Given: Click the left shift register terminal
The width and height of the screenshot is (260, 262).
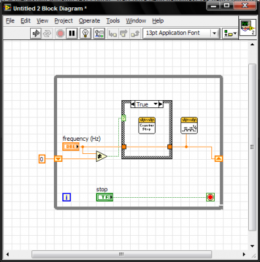Looking at the screenshot, I should click(x=58, y=159).
